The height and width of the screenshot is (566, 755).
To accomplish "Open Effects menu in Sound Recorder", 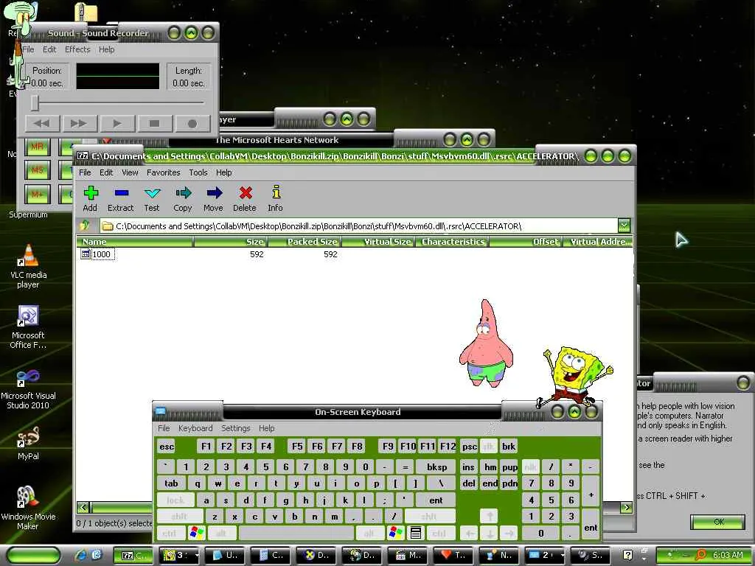I will pyautogui.click(x=77, y=49).
